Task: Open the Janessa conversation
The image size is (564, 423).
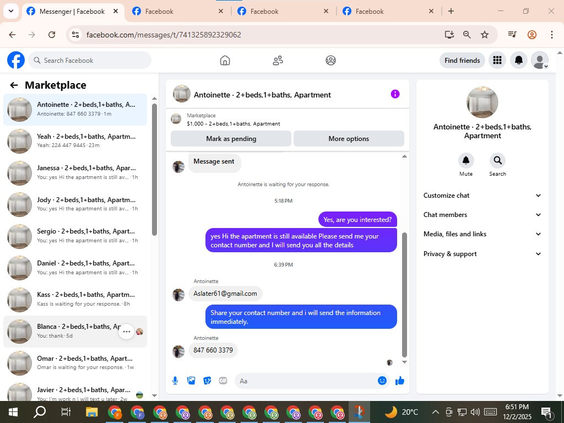Action: (x=75, y=172)
